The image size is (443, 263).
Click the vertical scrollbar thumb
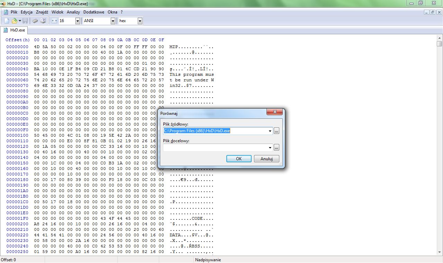click(440, 44)
